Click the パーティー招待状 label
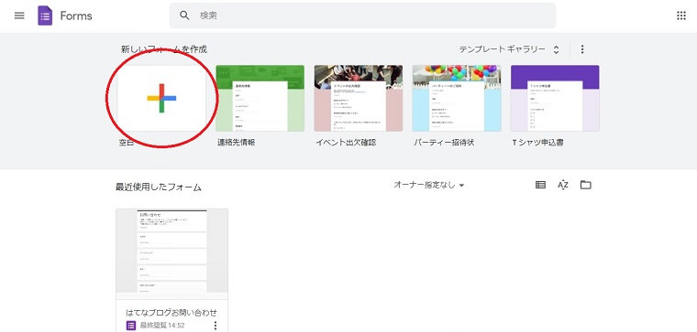697x332 pixels. click(444, 143)
